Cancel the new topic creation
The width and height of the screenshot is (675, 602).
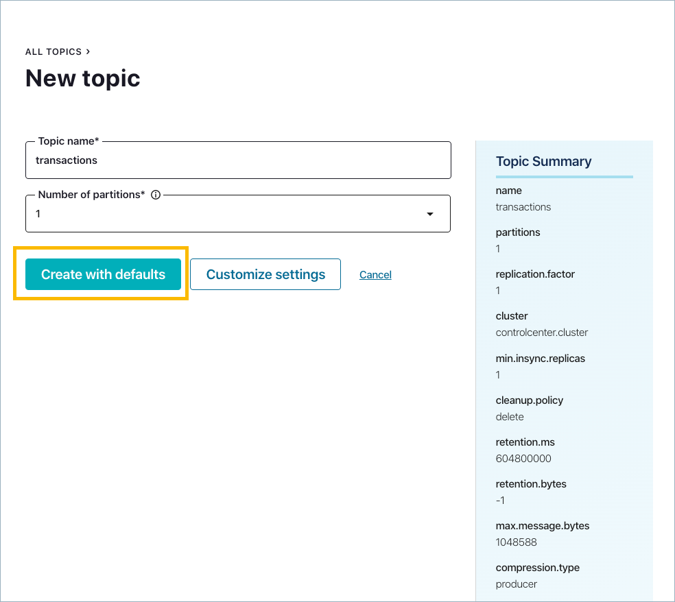pos(375,275)
